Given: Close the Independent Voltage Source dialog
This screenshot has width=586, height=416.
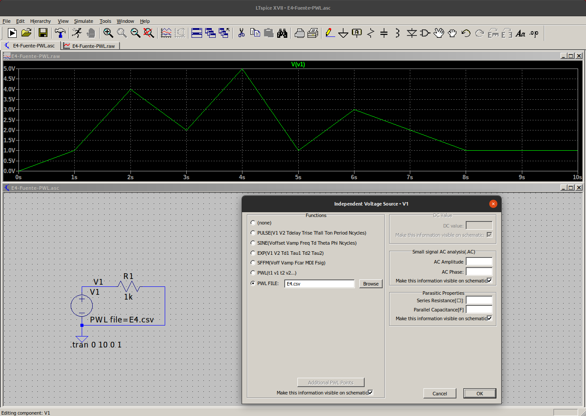Looking at the screenshot, I should point(493,204).
